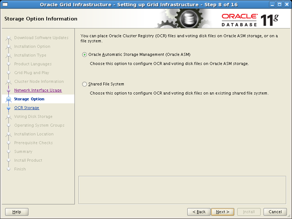This screenshot has width=292, height=219.
Task: Click the Grid Plug and Play step
Action: tap(32, 73)
